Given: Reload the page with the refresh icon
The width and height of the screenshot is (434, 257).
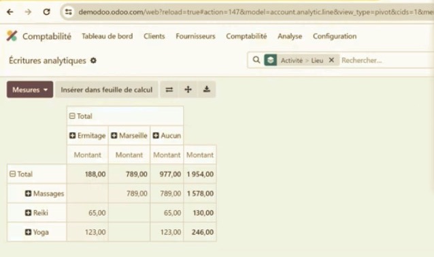Looking at the screenshot, I should [x=46, y=12].
